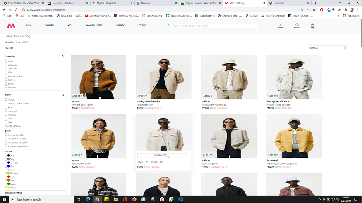Screen dimensions: 362x203
Task: Open the shopping Bag icon
Action: point(312,26)
